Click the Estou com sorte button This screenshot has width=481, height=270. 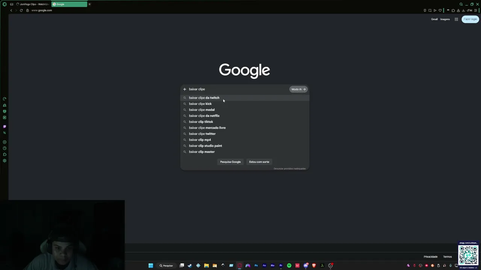pyautogui.click(x=259, y=162)
